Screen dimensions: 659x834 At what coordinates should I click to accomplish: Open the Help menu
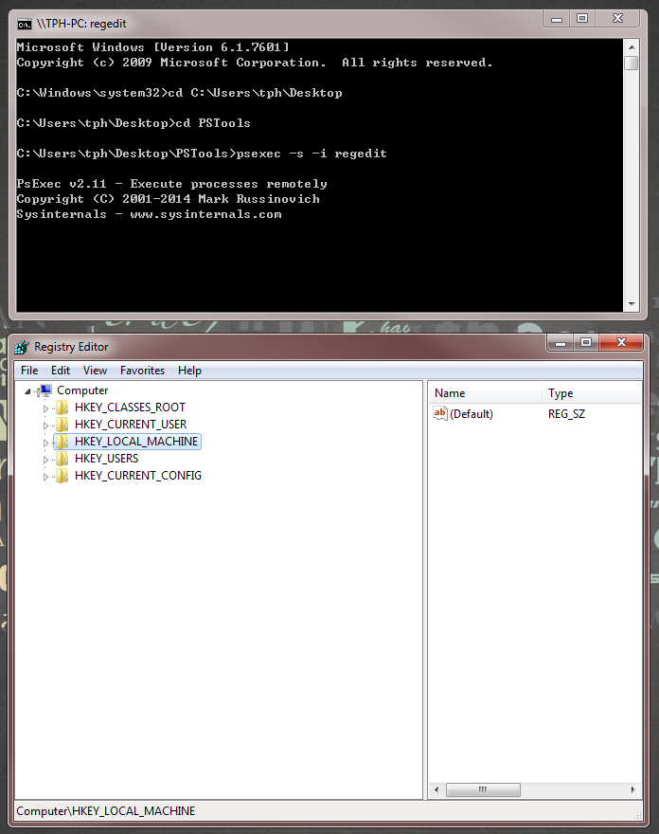189,371
